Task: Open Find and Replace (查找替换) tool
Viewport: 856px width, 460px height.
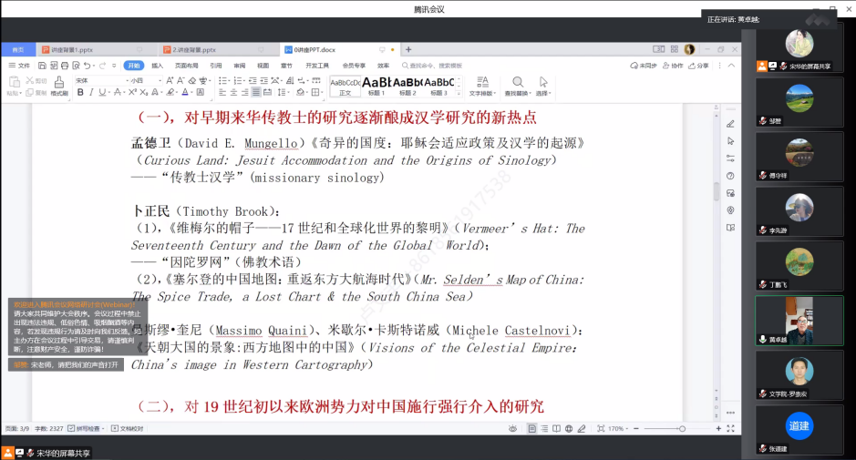Action: click(x=518, y=84)
